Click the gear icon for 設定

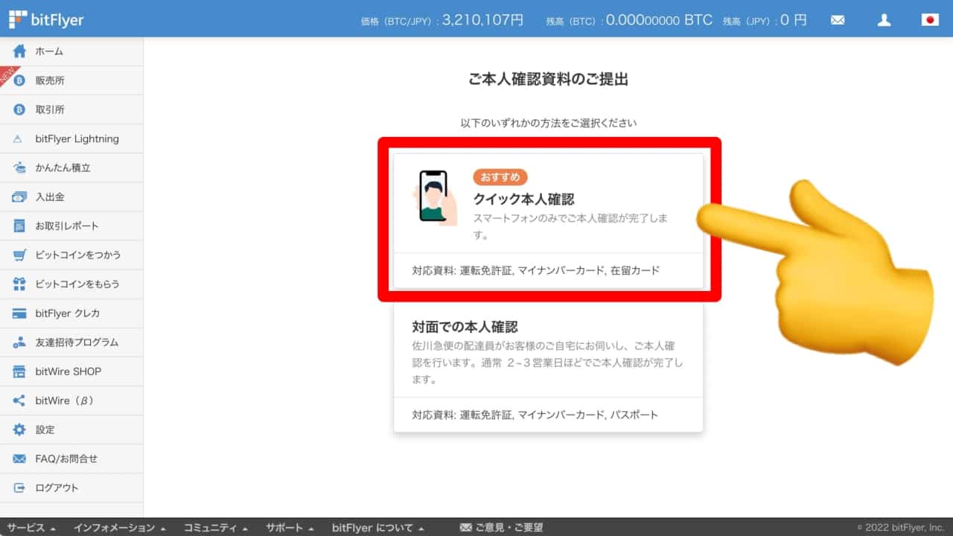coord(19,430)
